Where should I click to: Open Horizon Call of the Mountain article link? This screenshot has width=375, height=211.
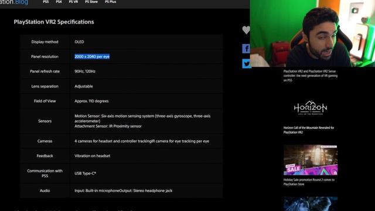tap(309, 130)
